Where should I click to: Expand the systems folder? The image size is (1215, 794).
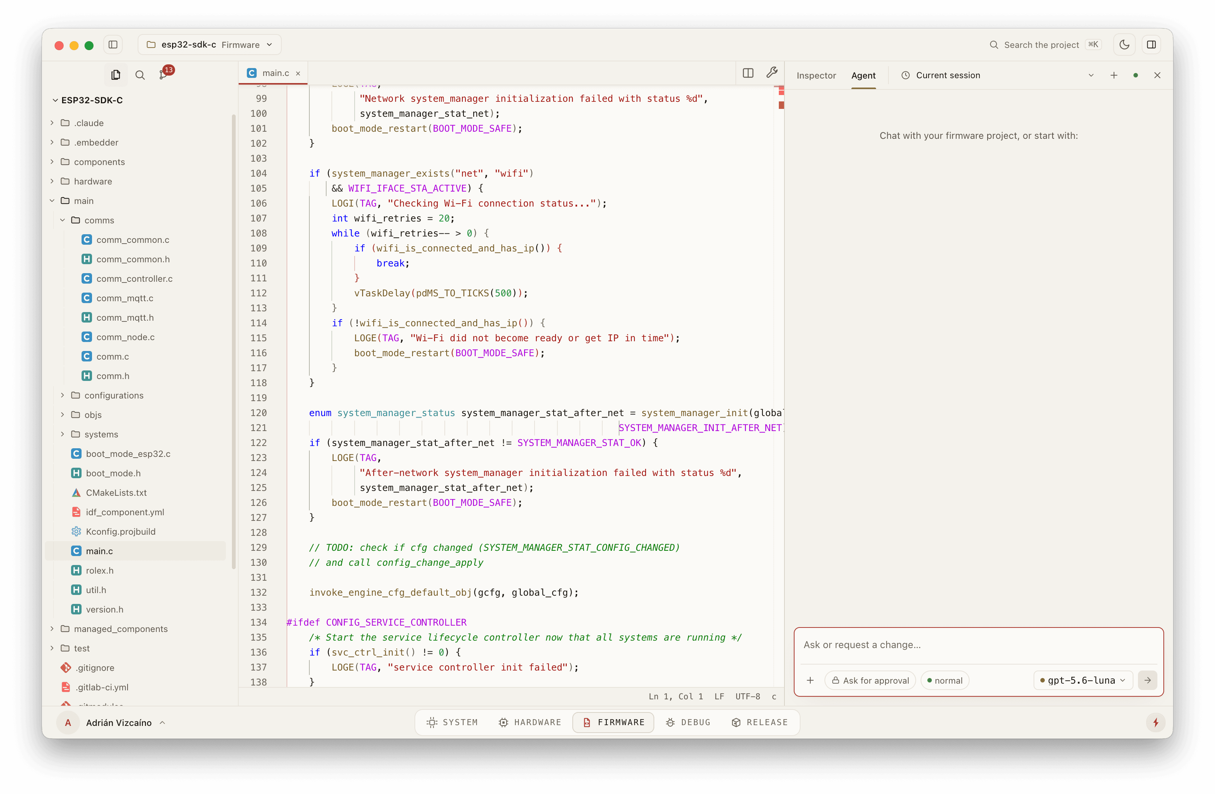(x=63, y=434)
